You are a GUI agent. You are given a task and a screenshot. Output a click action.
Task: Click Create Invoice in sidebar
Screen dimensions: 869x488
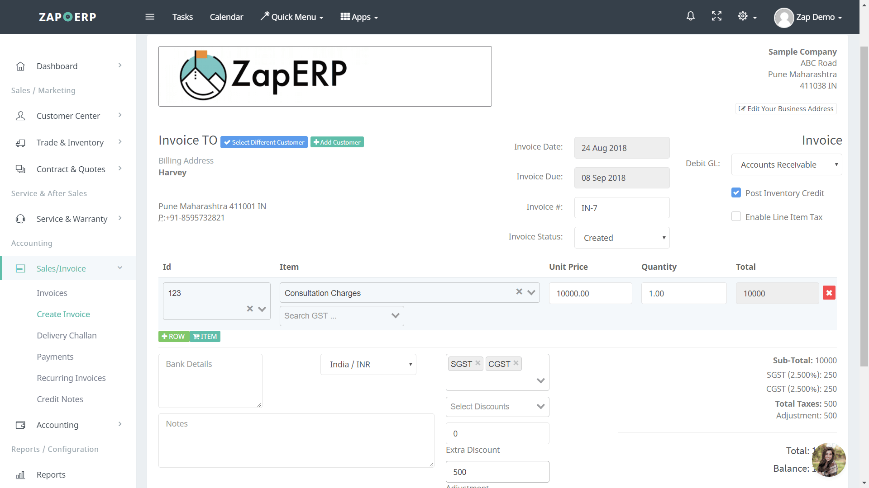63,314
